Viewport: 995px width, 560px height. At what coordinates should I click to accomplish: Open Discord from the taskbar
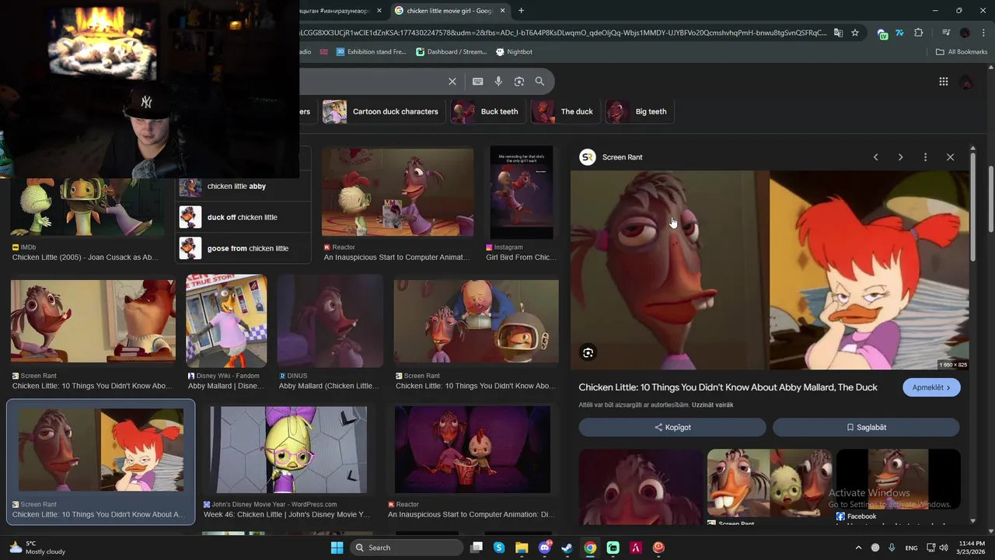pos(545,548)
